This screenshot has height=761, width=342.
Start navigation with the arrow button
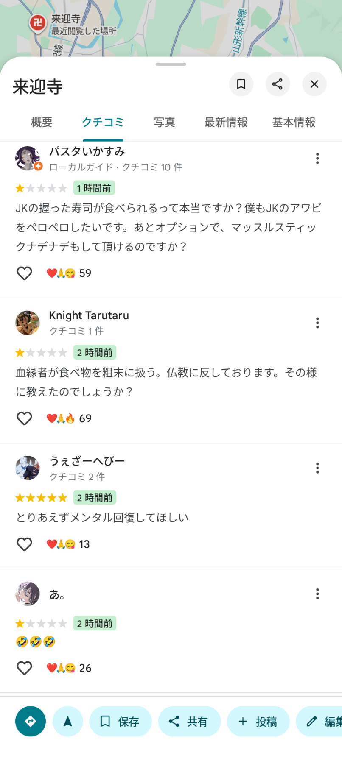[x=68, y=721]
